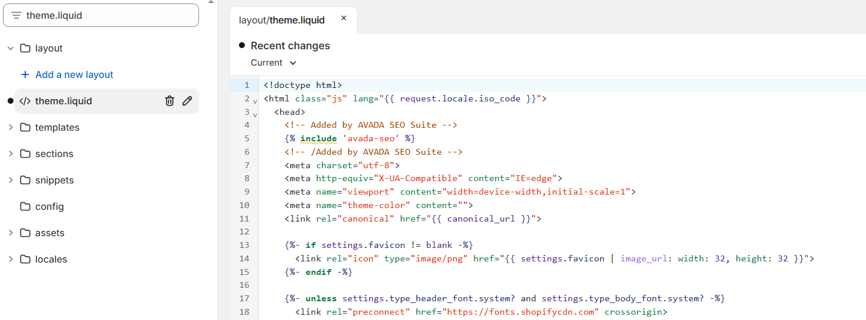Open the config folder label

coord(49,206)
